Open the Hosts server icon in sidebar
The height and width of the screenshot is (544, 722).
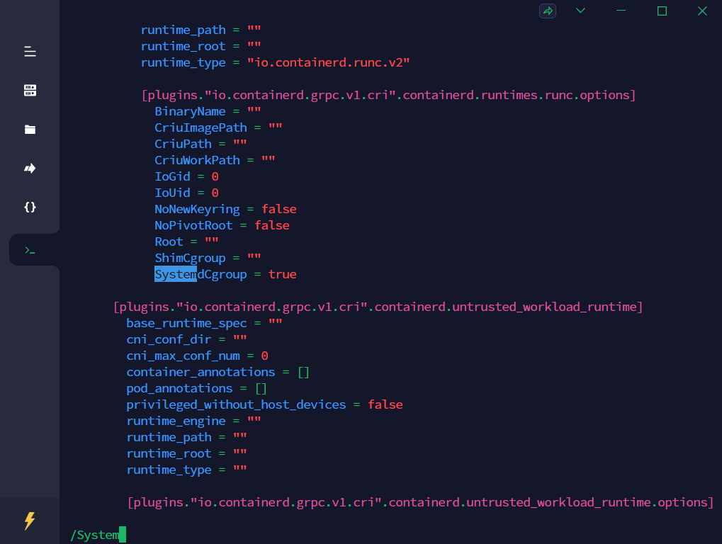tap(30, 91)
